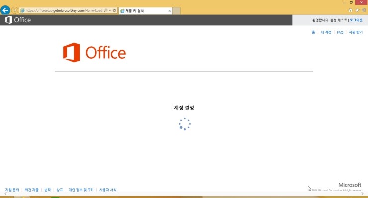Click the 지원 받기 link
The height and width of the screenshot is (198, 368).
pos(356,32)
